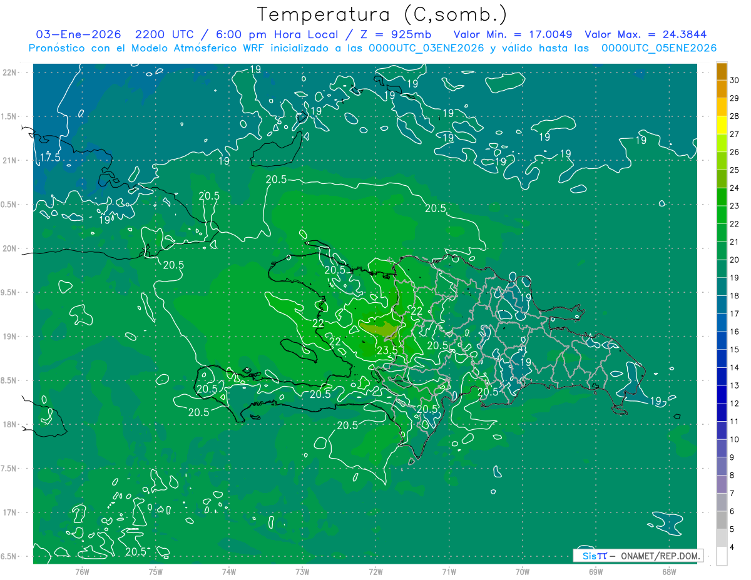The width and height of the screenshot is (751, 580).
Task: Click the '20N' latitude axis label
Action: 9,248
